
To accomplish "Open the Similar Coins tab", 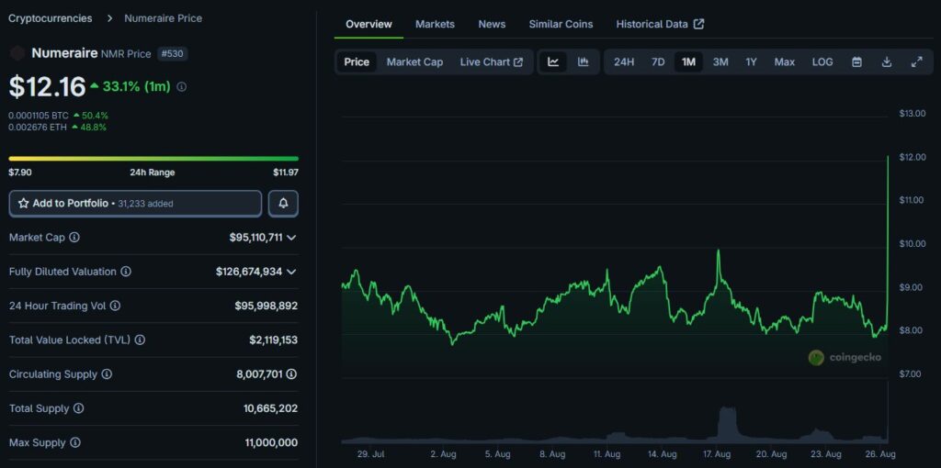I will coord(561,24).
